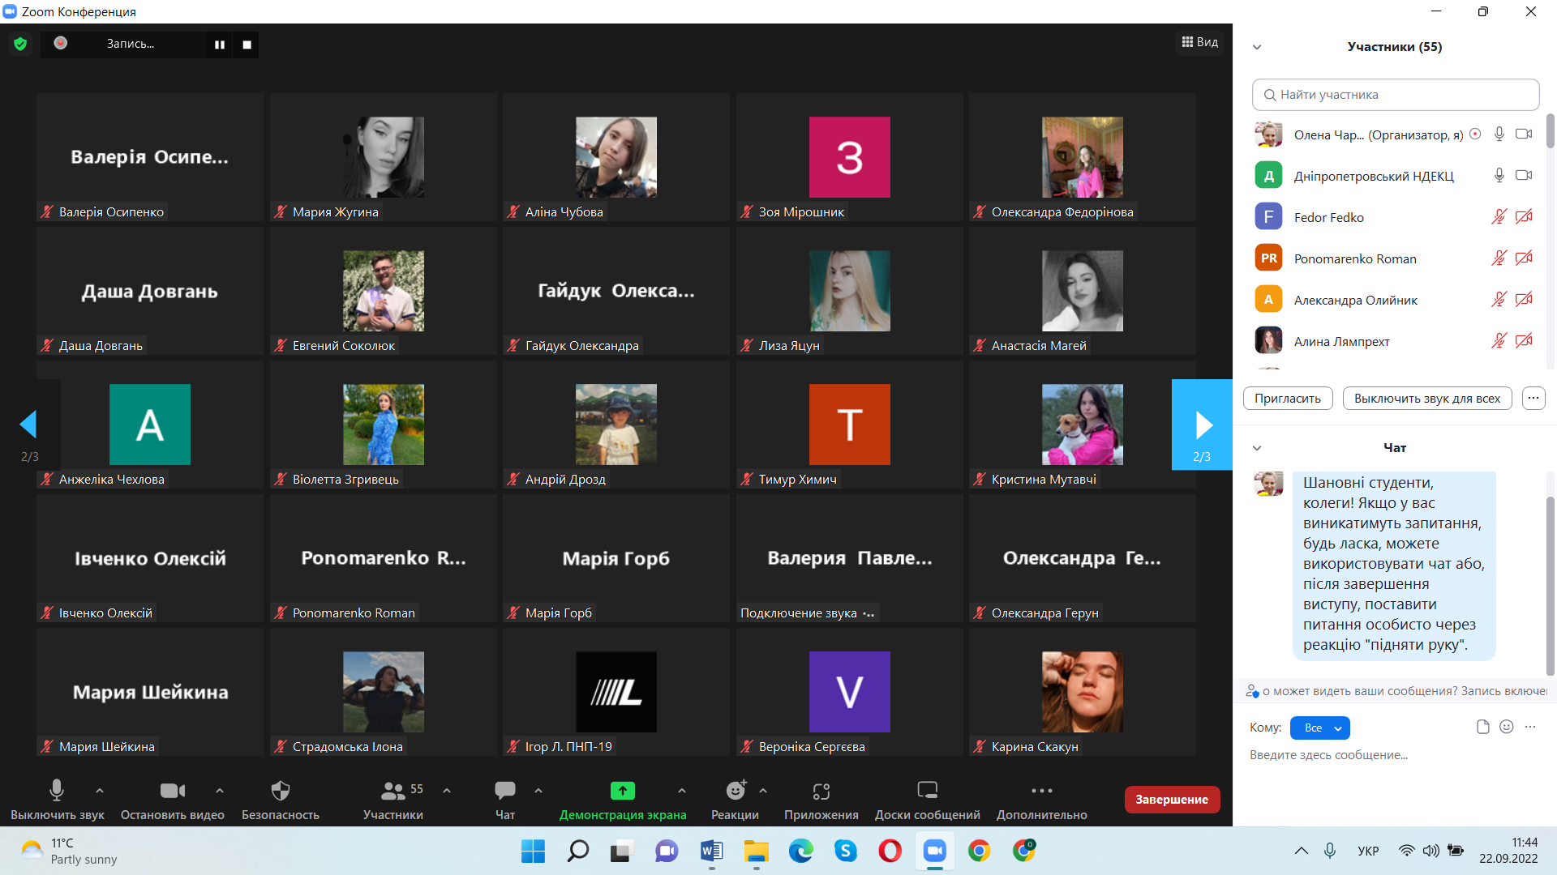The image size is (1557, 875).
Task: Toggle Дніпропетровський НДЕКЦ camera icon
Action: [1524, 175]
